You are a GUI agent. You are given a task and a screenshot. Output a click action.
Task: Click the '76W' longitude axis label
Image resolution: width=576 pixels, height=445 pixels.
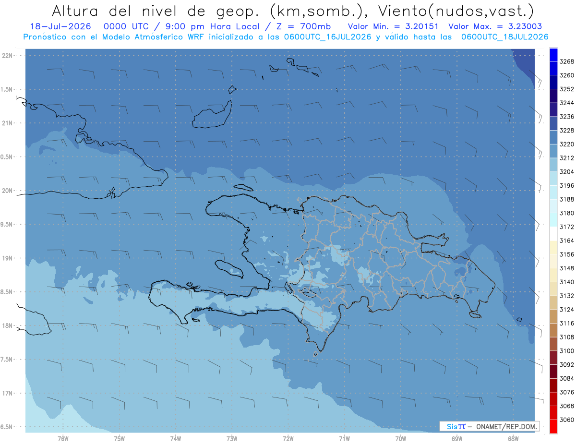point(63,438)
